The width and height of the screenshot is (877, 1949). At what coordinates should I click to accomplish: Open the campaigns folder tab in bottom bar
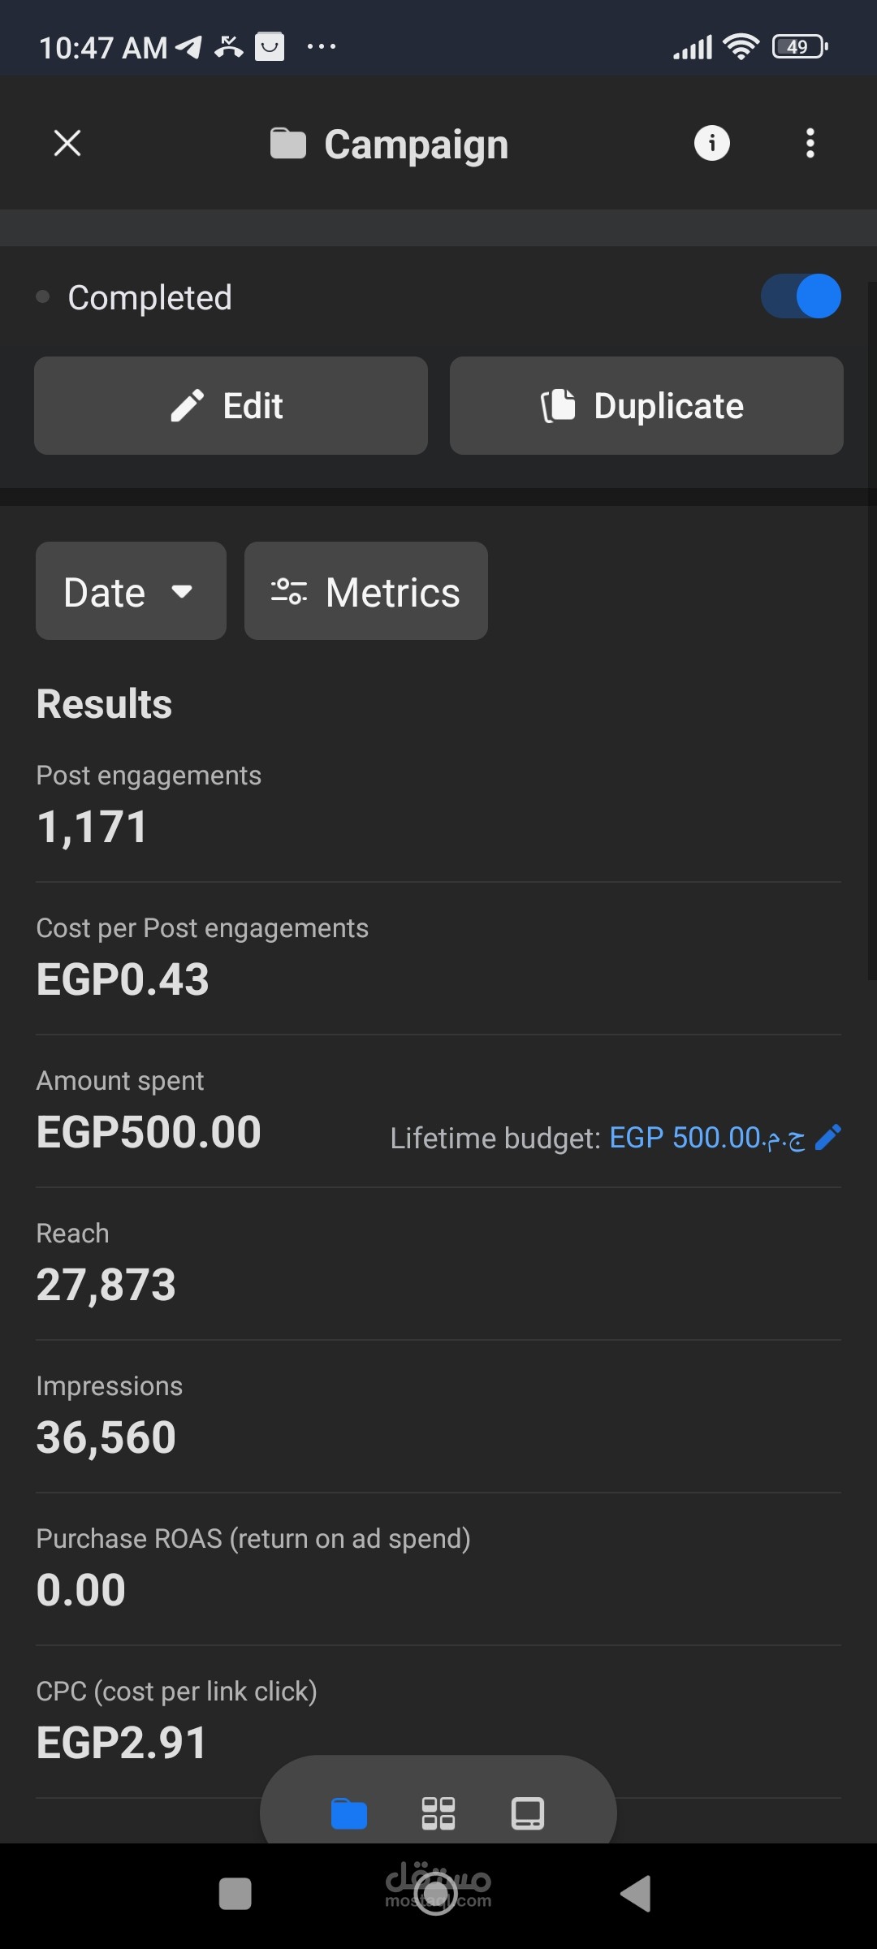point(349,1813)
